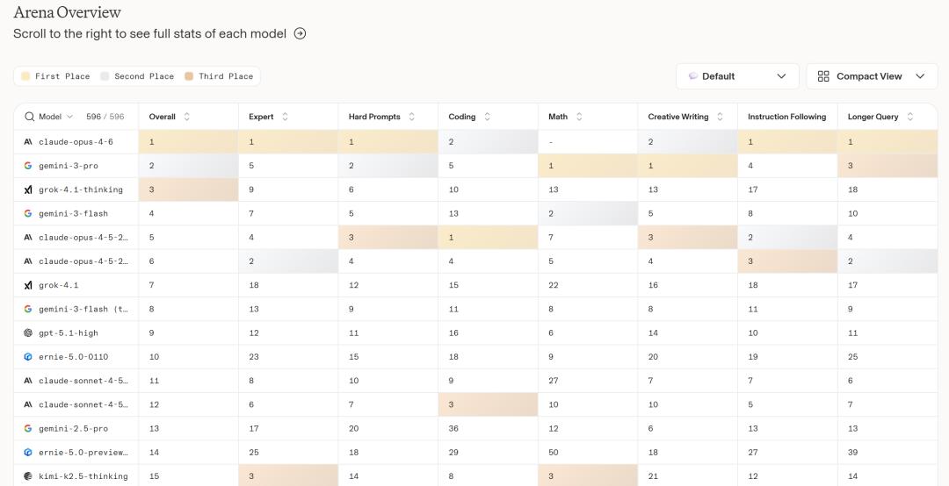Viewport: 949px width, 486px height.
Task: Toggle sorting for the Coding column
Action: [x=487, y=117]
